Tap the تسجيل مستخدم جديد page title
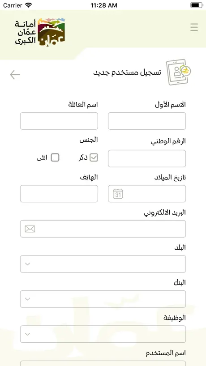Image resolution: width=206 pixels, height=366 pixels. 127,72
